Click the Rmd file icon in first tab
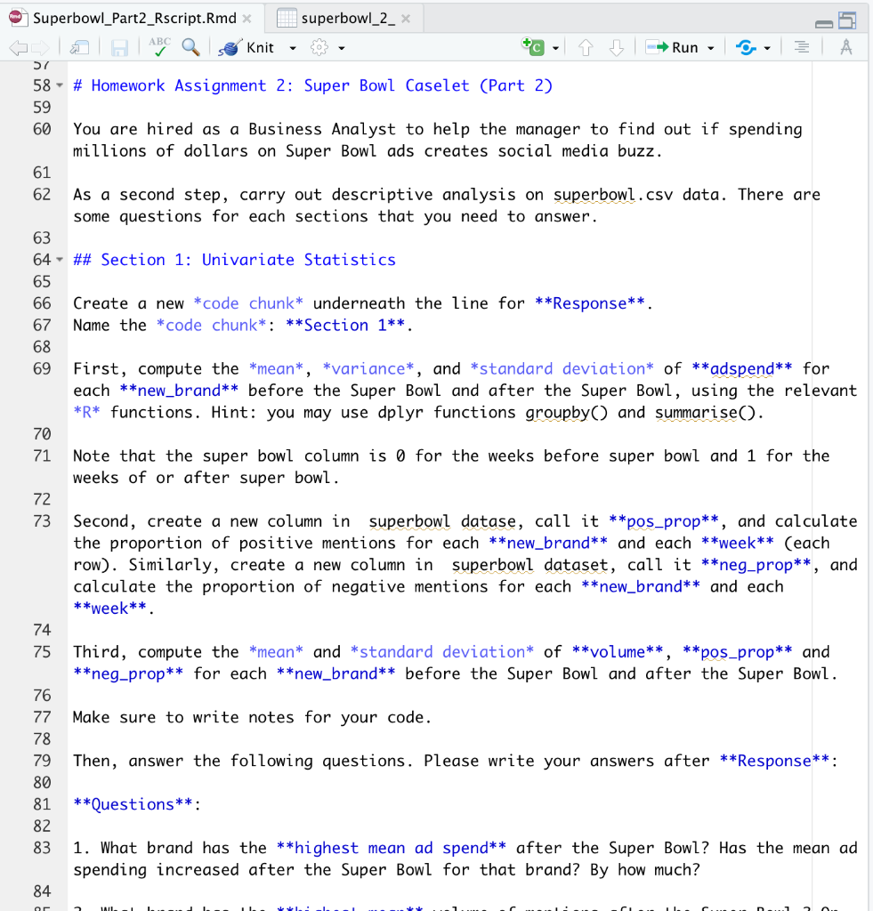The height and width of the screenshot is (911, 873). [16, 18]
